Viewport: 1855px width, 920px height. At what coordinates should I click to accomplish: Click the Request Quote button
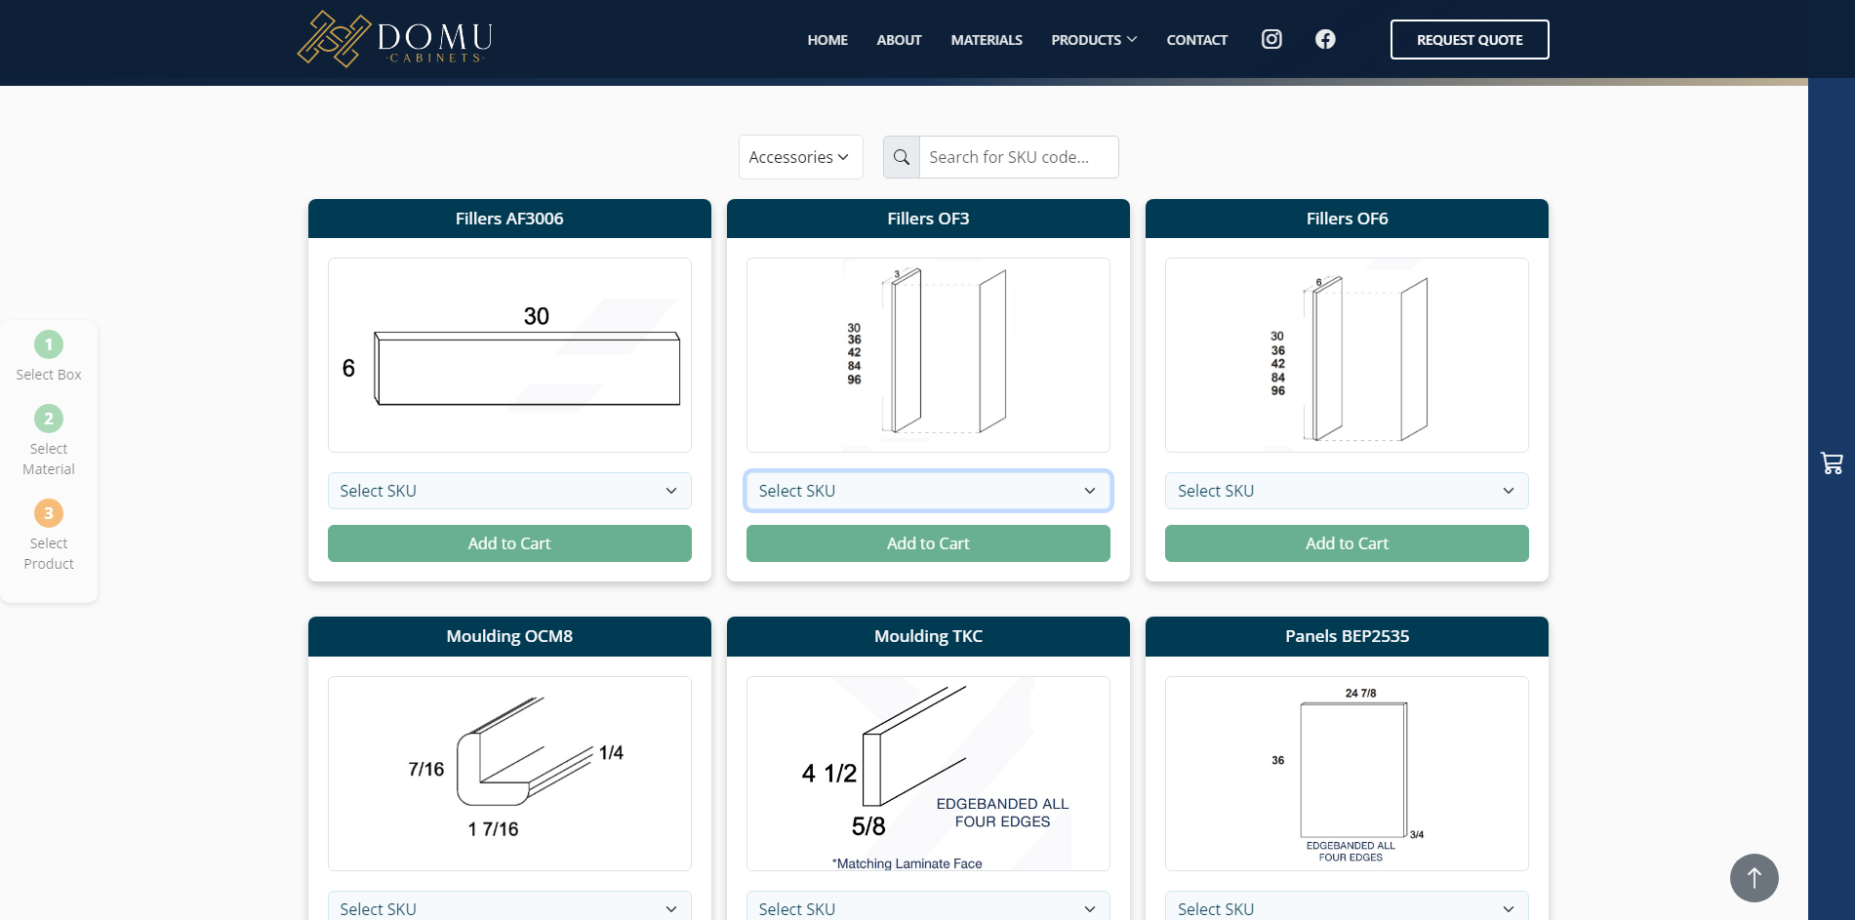1470,40
